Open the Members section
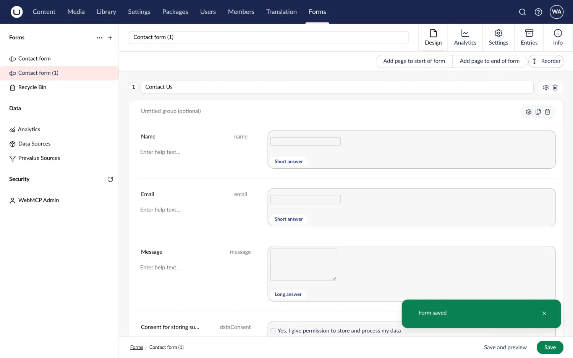This screenshot has height=358, width=573. coord(241,12)
